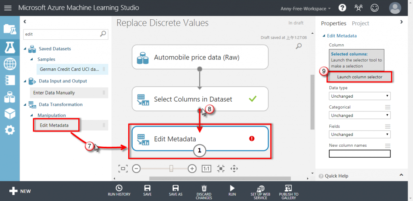Open the Projects sidebar icon

[x=10, y=29]
